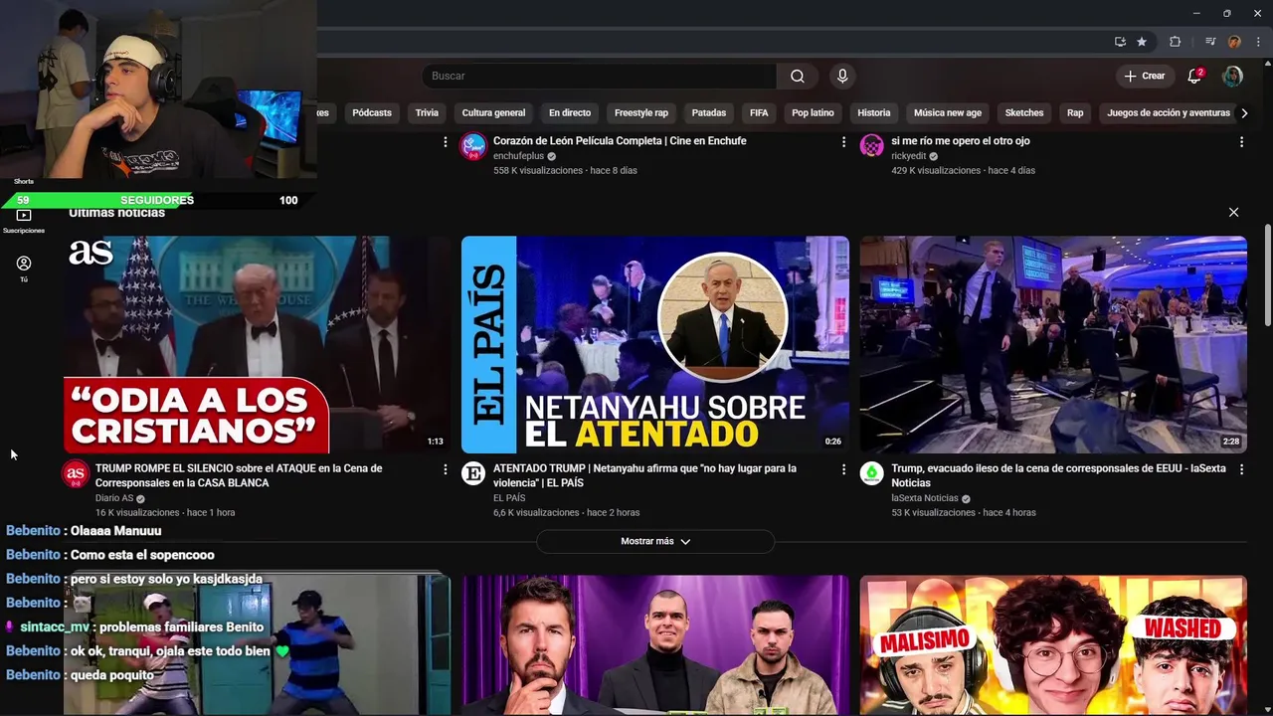
Task: Play the NETANYAHU SOBRE EL ATENTADO thumbnail
Action: pyautogui.click(x=655, y=344)
